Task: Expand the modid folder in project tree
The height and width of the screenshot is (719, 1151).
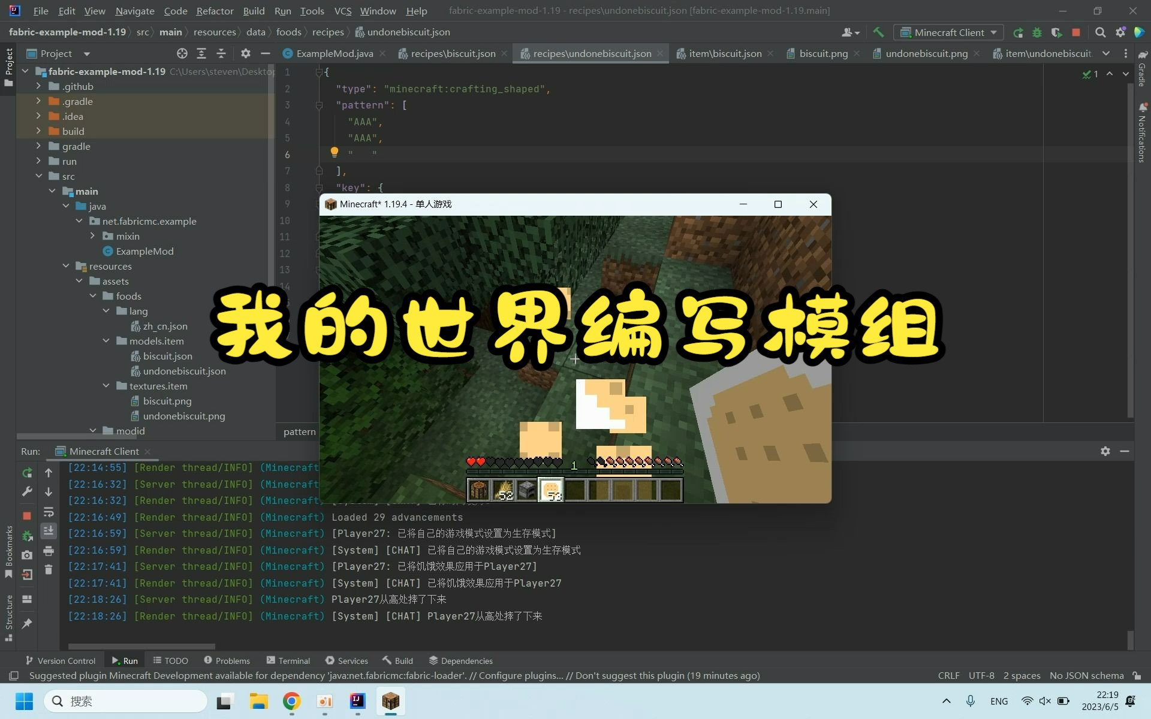Action: [94, 430]
